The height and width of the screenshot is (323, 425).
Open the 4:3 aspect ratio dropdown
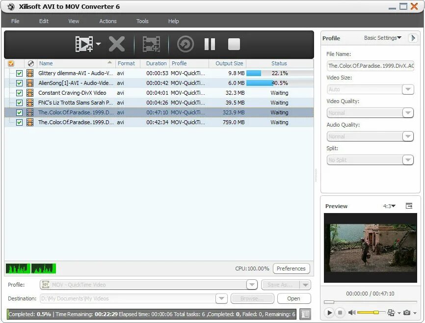[389, 206]
